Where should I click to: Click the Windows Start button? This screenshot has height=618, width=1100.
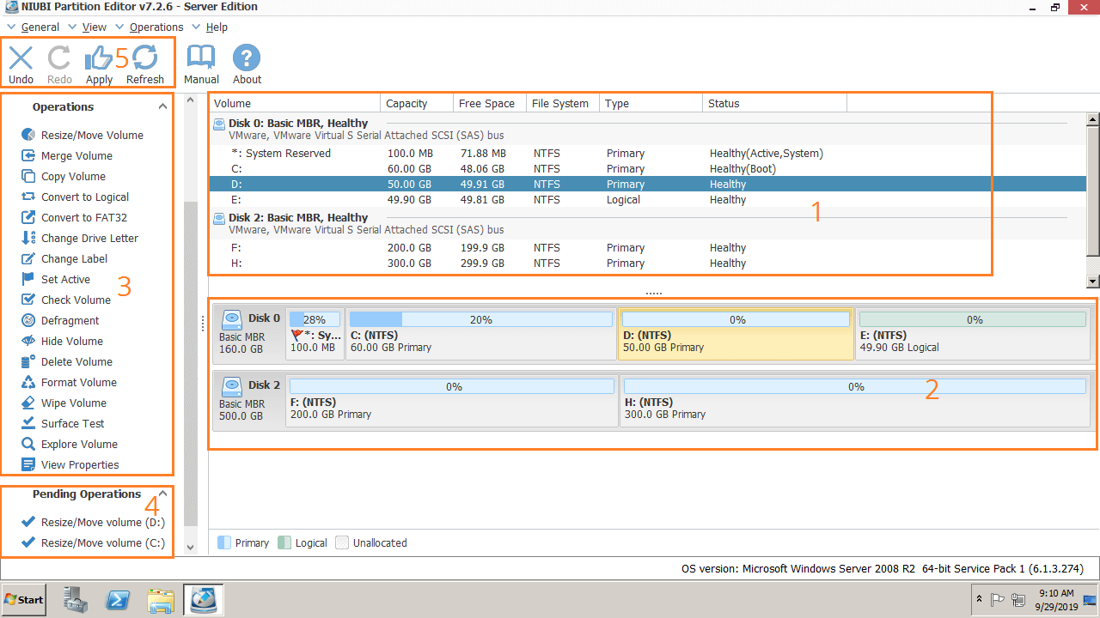point(24,599)
